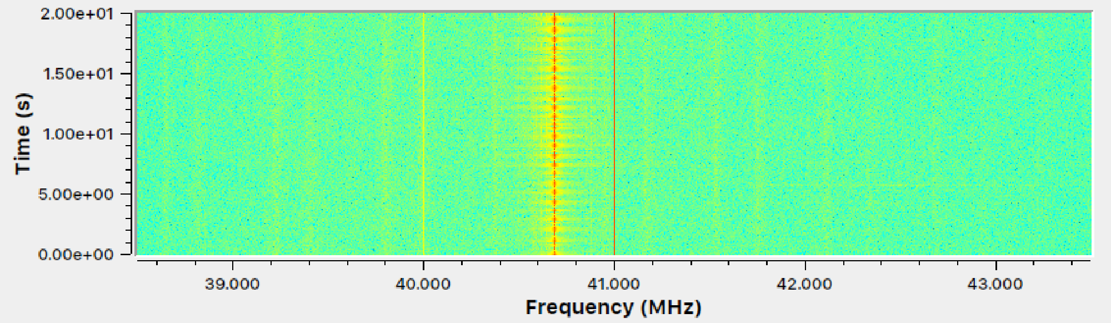Select the 42.000 frequency tick label

coord(804,284)
